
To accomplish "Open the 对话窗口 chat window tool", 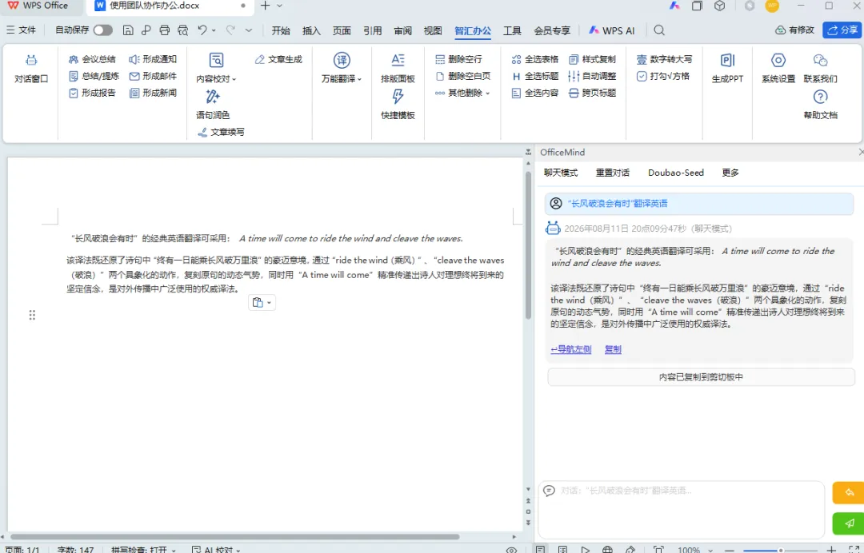I will pos(31,68).
